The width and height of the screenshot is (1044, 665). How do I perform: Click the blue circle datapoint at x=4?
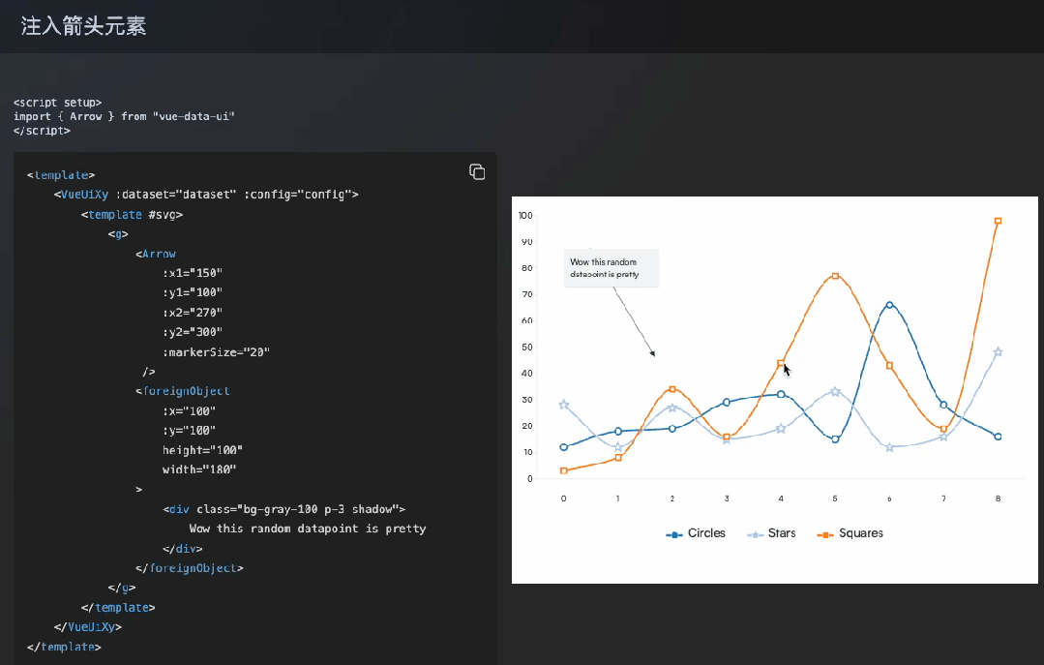click(x=781, y=394)
